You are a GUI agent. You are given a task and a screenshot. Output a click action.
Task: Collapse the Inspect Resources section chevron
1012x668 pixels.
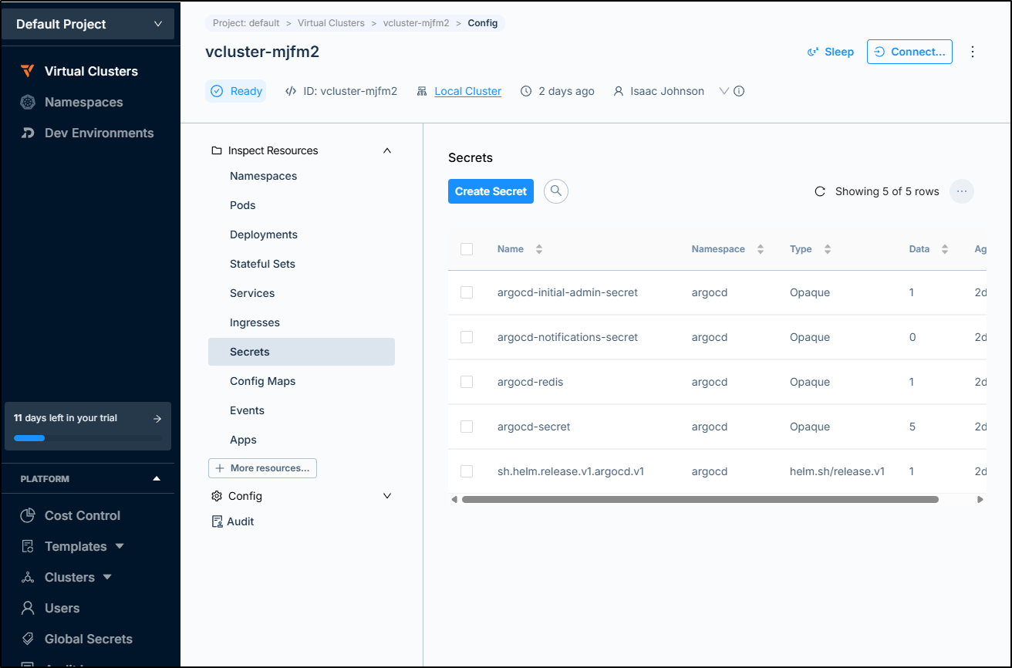pos(387,150)
